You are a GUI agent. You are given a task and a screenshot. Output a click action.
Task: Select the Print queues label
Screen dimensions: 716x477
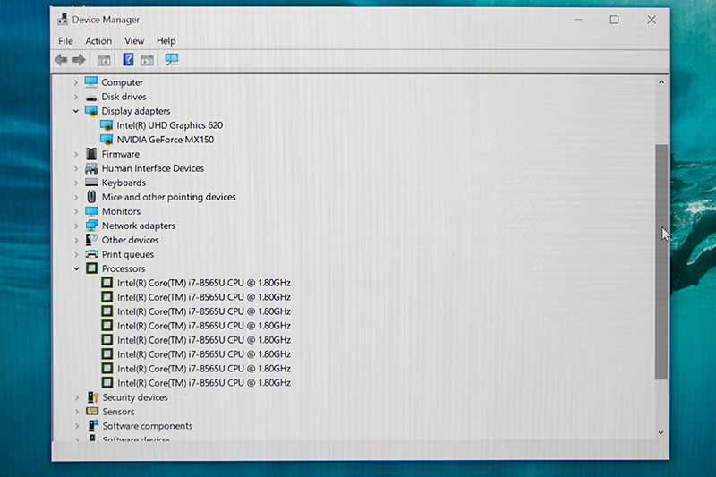click(x=127, y=254)
